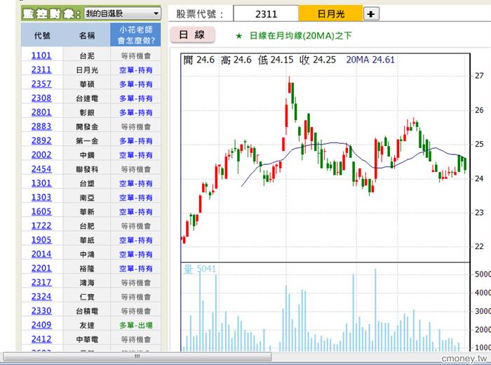Viewport: 491px width, 365px height.
Task: Open stock code link 2308
Action: [41, 98]
